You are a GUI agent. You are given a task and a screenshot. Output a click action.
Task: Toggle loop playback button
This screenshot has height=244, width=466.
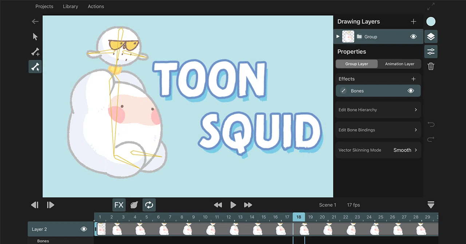click(149, 205)
